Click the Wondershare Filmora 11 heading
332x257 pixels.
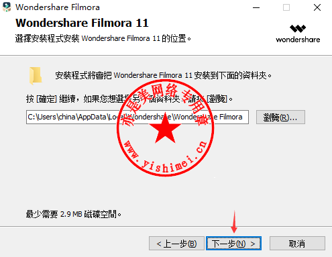pyautogui.click(x=82, y=23)
